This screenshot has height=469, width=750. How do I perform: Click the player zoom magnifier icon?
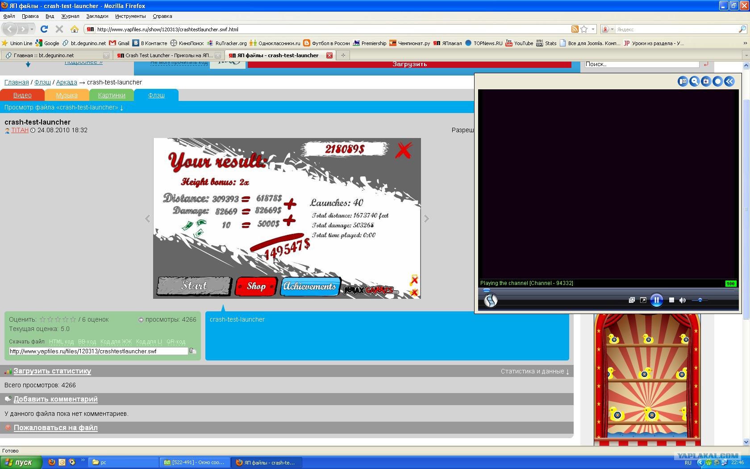[x=694, y=81]
